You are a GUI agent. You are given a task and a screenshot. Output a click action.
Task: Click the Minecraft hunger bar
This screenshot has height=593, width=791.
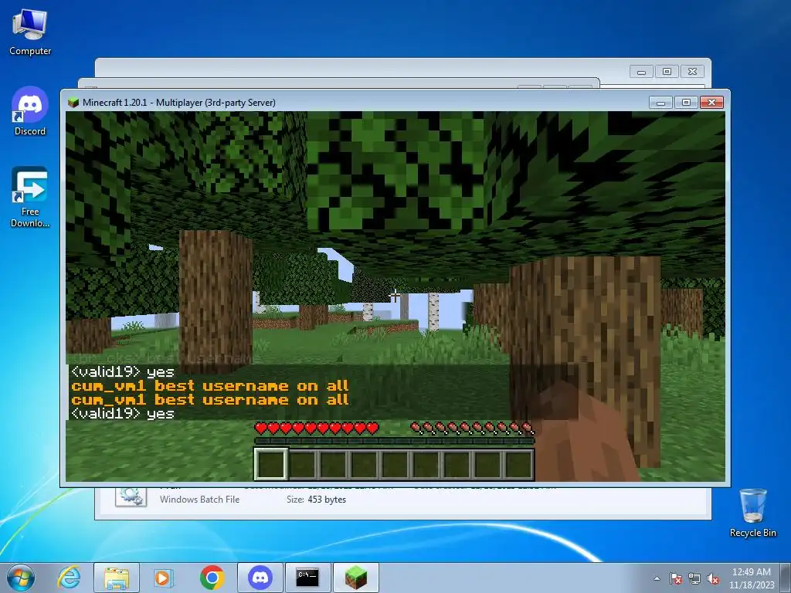tap(472, 428)
